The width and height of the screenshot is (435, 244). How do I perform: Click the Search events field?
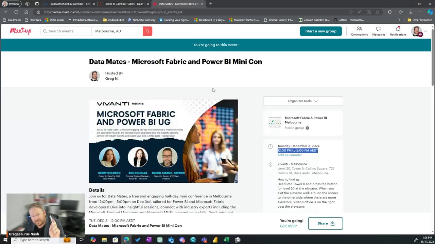[x=66, y=31]
